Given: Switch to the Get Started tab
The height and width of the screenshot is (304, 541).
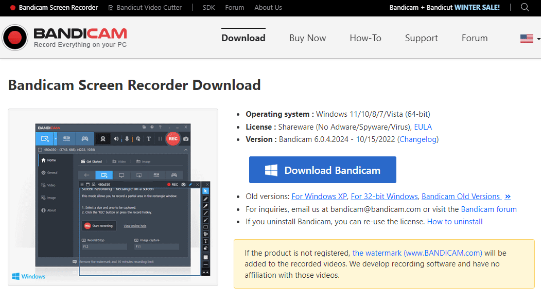Looking at the screenshot, I should 92,162.
